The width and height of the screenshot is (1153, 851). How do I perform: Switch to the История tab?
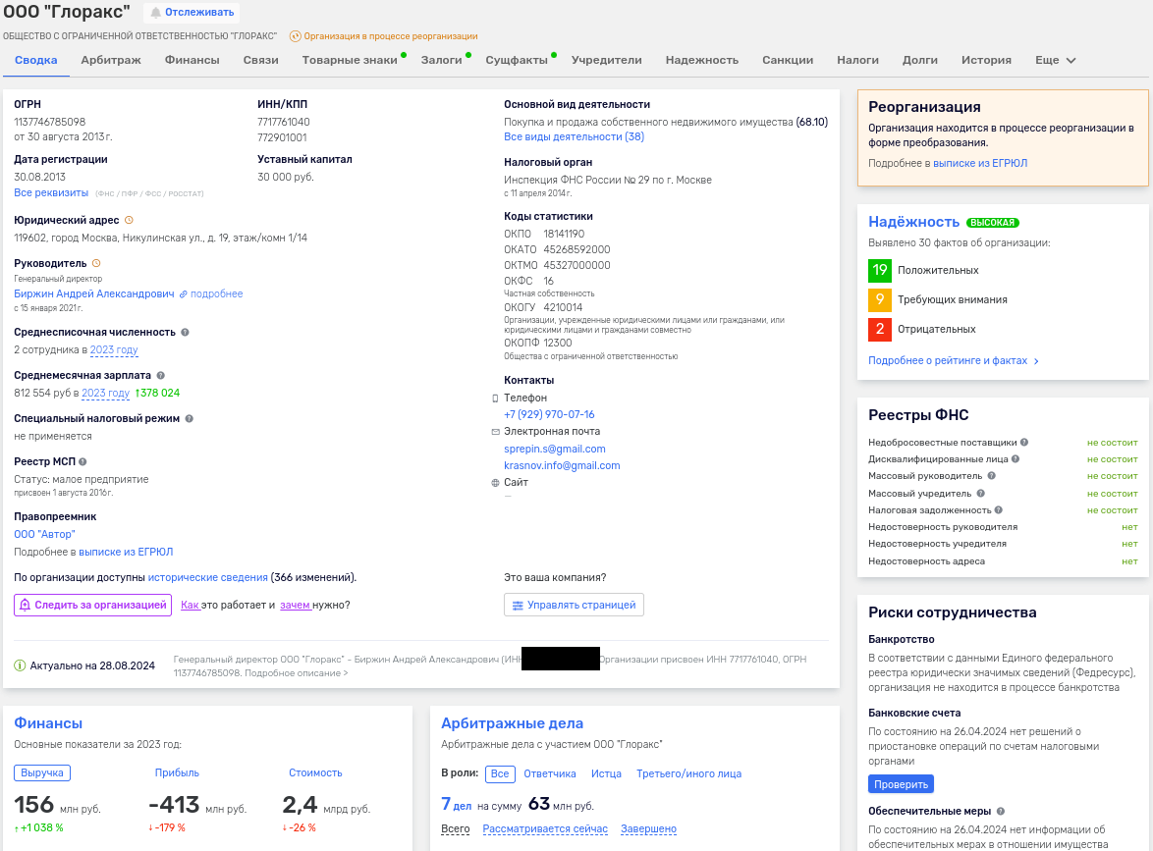986,60
